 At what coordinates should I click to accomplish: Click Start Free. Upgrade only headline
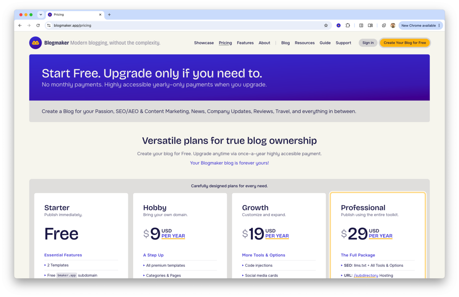coord(152,73)
